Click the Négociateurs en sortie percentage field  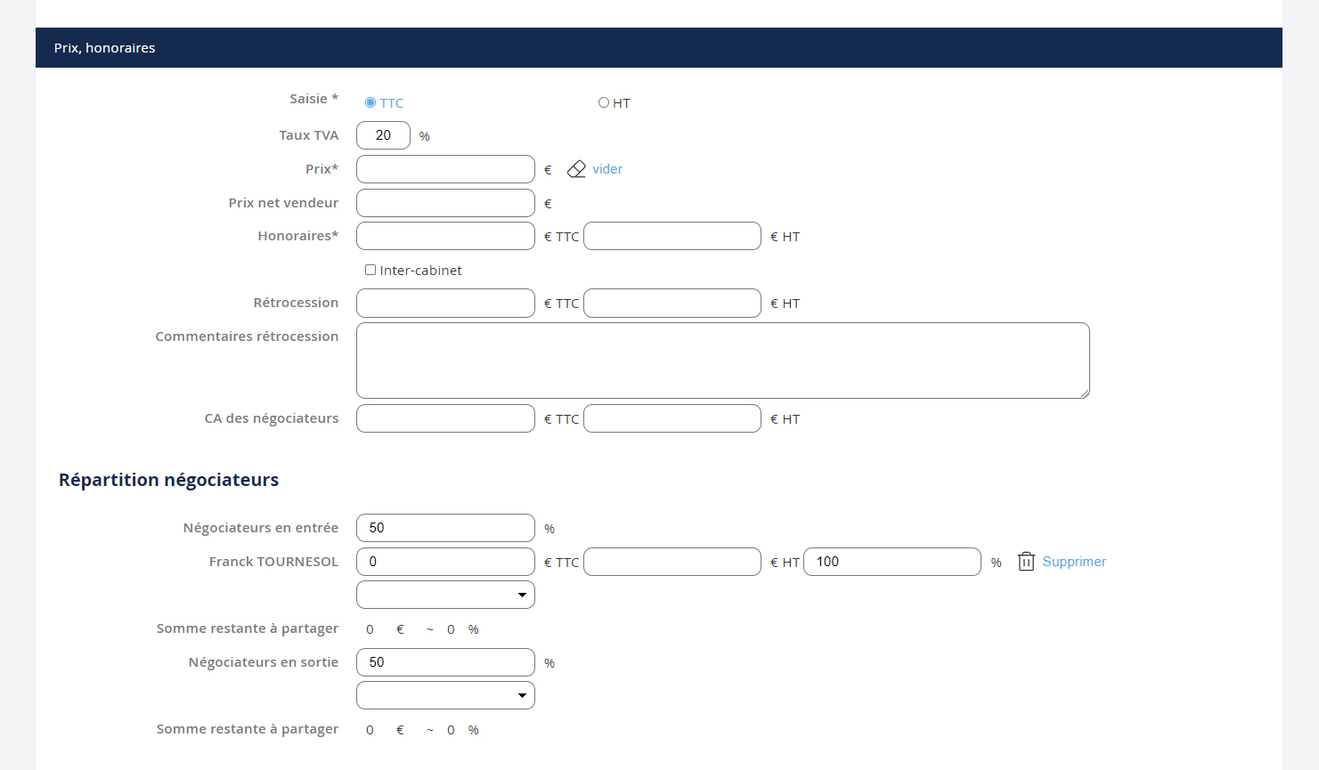click(x=445, y=662)
